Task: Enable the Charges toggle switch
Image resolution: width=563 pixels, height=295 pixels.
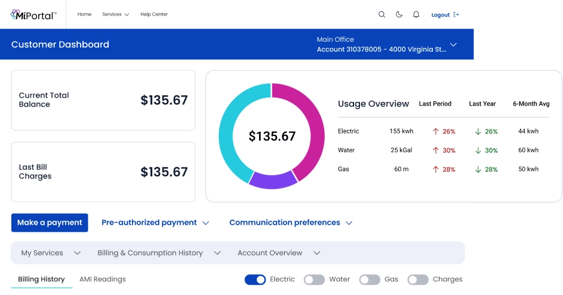Action: click(418, 280)
